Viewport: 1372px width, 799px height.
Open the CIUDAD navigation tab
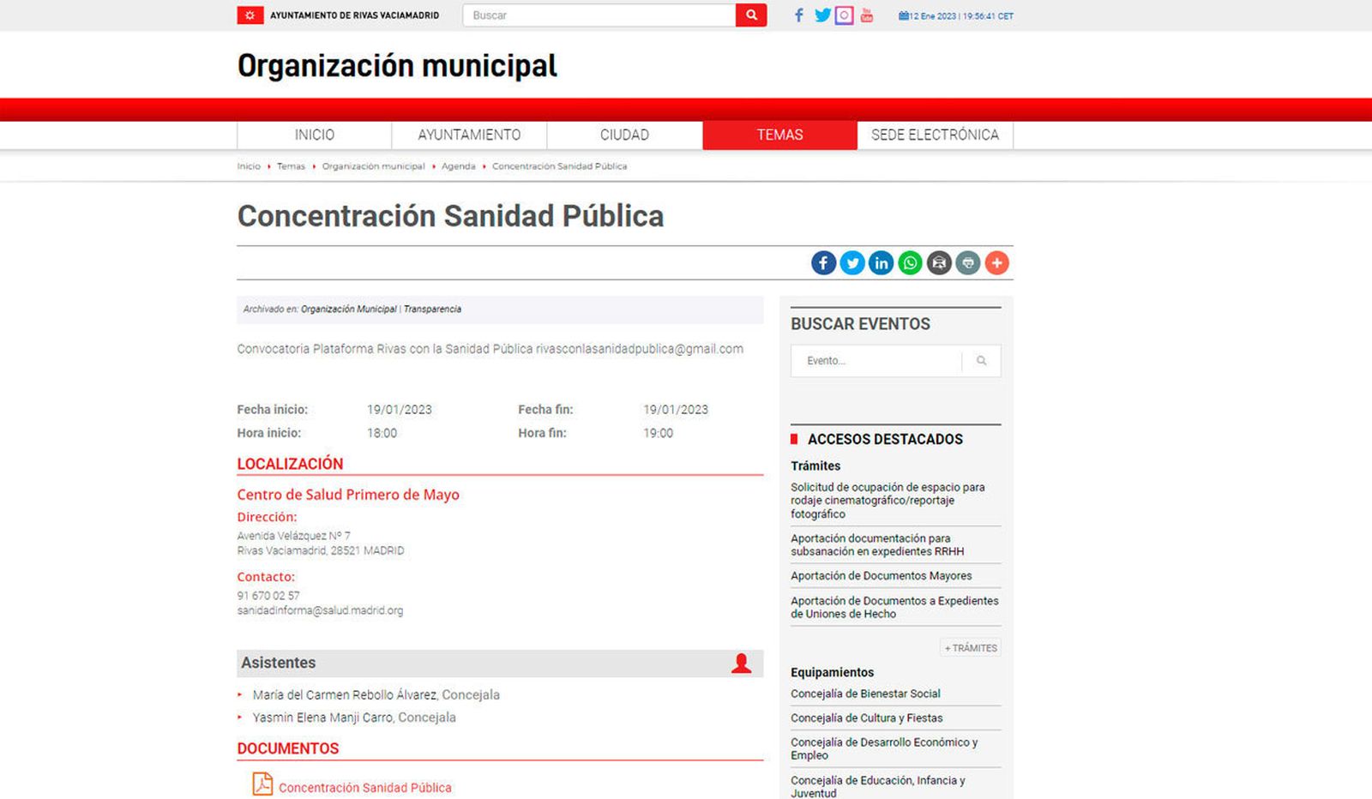point(624,135)
